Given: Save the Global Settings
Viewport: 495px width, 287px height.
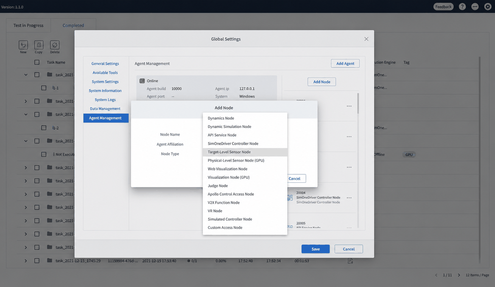Looking at the screenshot, I should (x=316, y=249).
